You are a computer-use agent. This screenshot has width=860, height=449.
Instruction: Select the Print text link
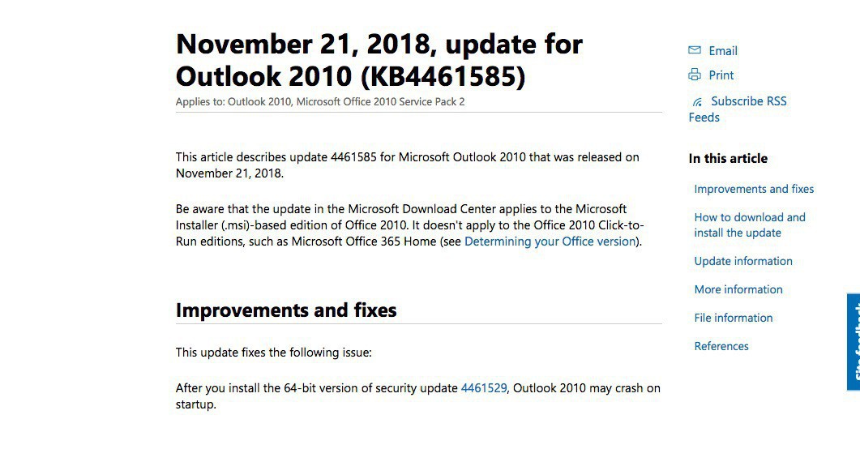click(721, 75)
